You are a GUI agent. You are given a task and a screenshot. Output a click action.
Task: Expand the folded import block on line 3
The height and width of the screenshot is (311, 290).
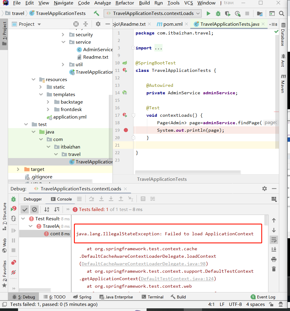(133, 48)
